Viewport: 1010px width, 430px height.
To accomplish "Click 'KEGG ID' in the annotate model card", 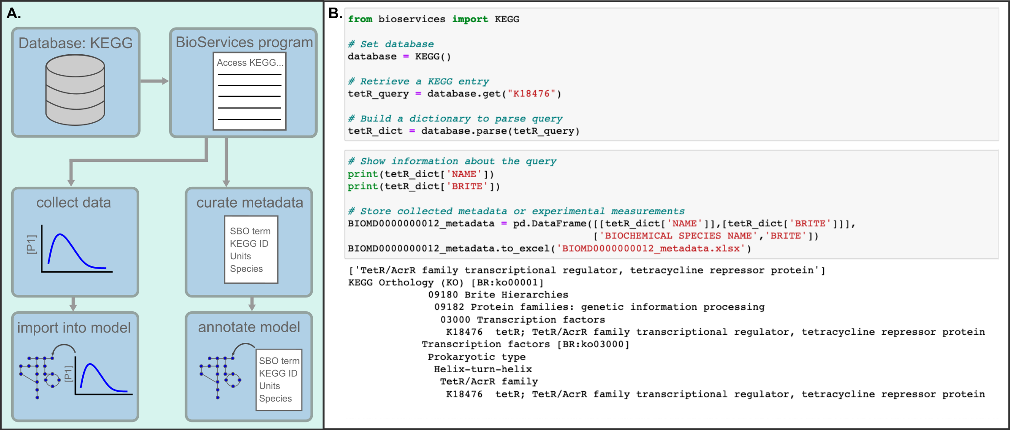I will [278, 374].
